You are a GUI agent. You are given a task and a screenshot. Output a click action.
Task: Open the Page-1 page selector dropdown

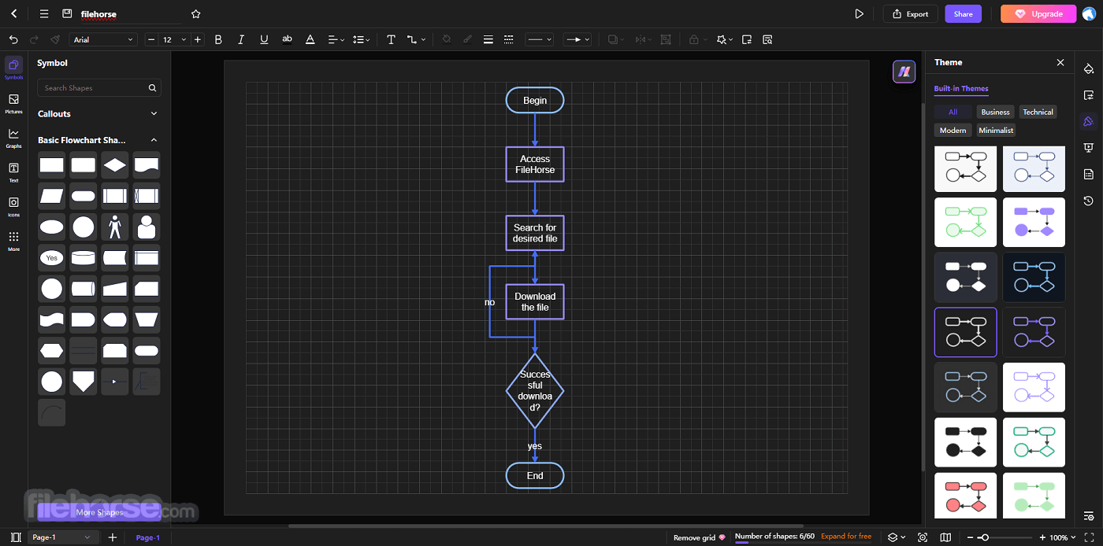(61, 537)
